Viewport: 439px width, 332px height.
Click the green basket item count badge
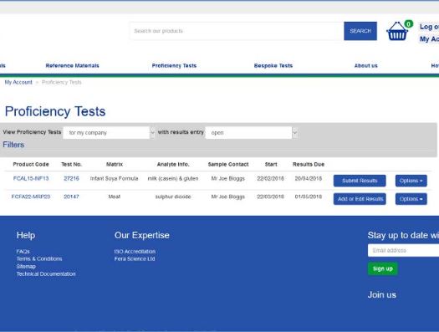409,24
